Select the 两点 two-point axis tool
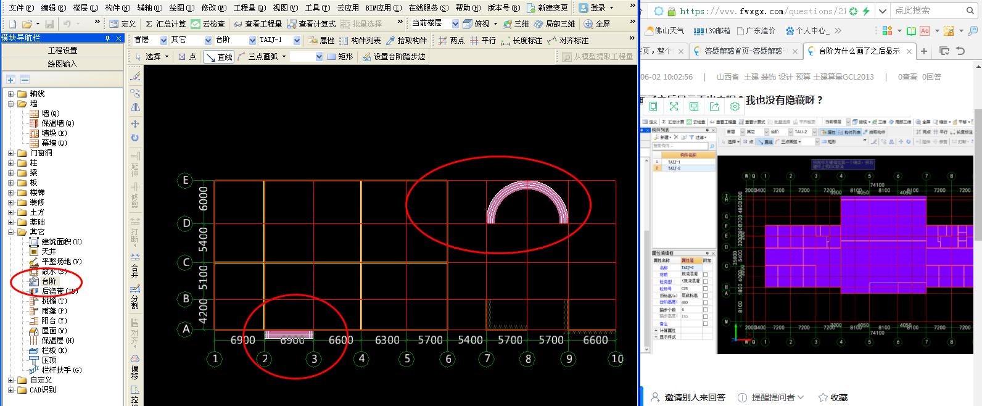 click(x=451, y=40)
